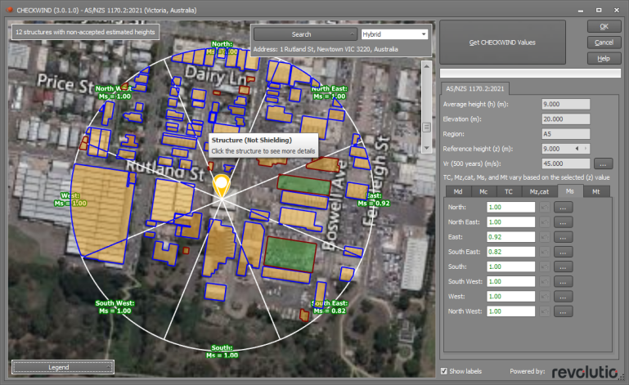Reset the West Ms value undo icon

tap(545, 297)
